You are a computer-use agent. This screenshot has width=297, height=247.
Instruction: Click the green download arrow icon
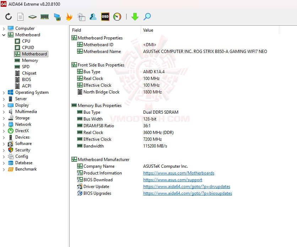(135, 17)
